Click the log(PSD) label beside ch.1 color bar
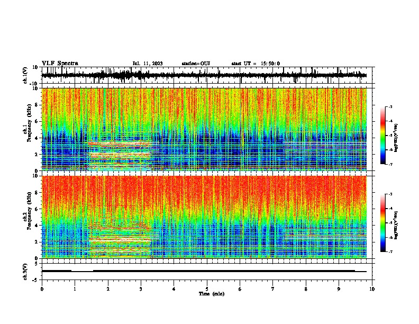This screenshot has height=324, width=419. pyautogui.click(x=396, y=138)
